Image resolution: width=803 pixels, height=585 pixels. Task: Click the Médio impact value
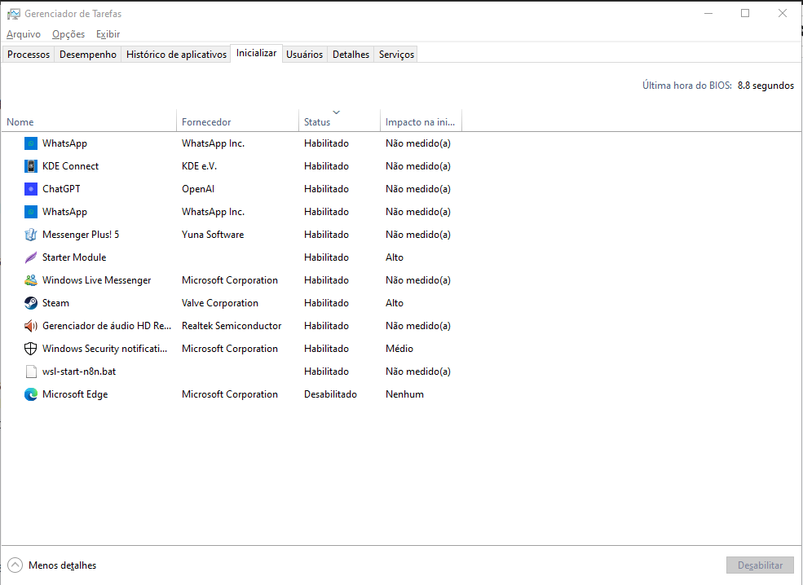[x=399, y=349]
